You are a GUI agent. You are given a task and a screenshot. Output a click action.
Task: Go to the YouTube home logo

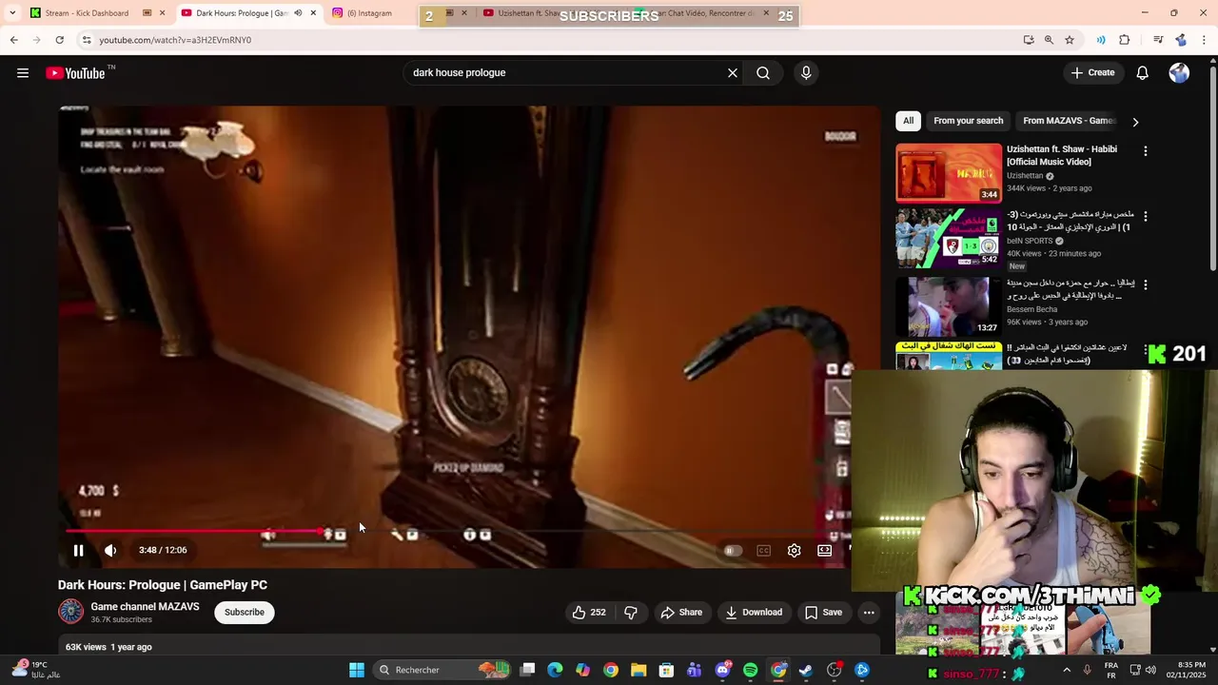click(75, 73)
